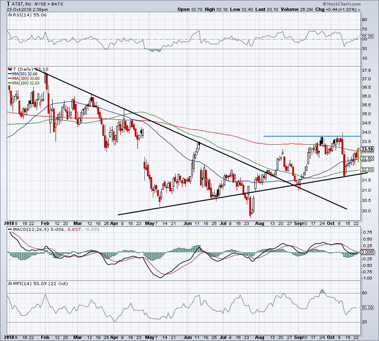
Task: Click the MFI(14) 50.09 (22 Oct) label
Action: (40, 283)
